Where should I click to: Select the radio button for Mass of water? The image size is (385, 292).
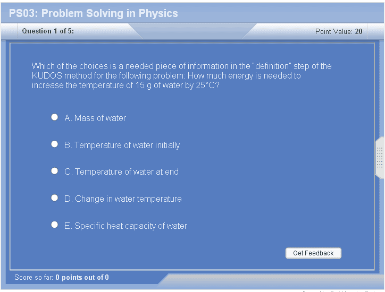[x=54, y=117]
